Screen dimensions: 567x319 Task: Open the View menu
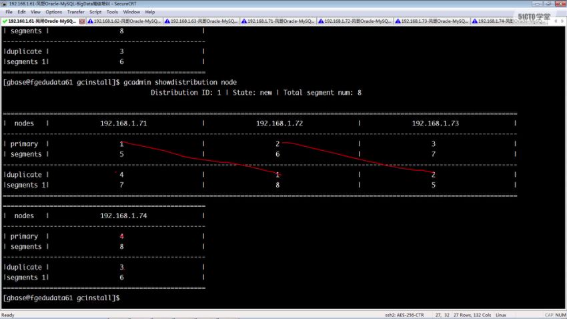[x=36, y=12]
